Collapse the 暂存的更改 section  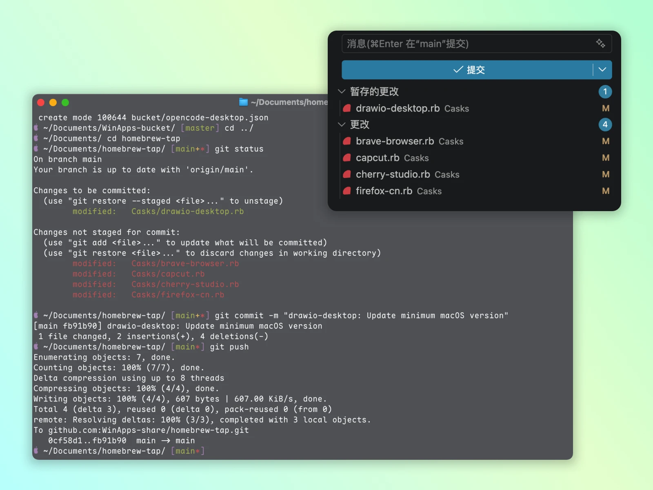(342, 91)
